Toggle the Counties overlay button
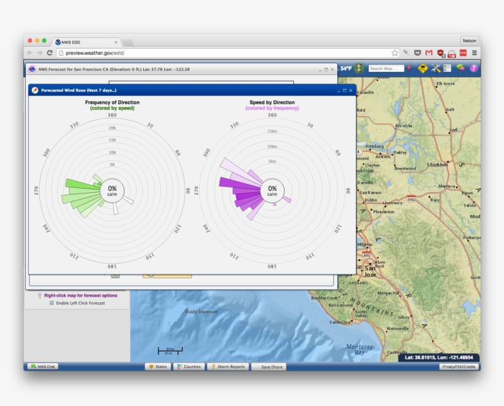Screen dimensions: 504x406 [x=189, y=367]
